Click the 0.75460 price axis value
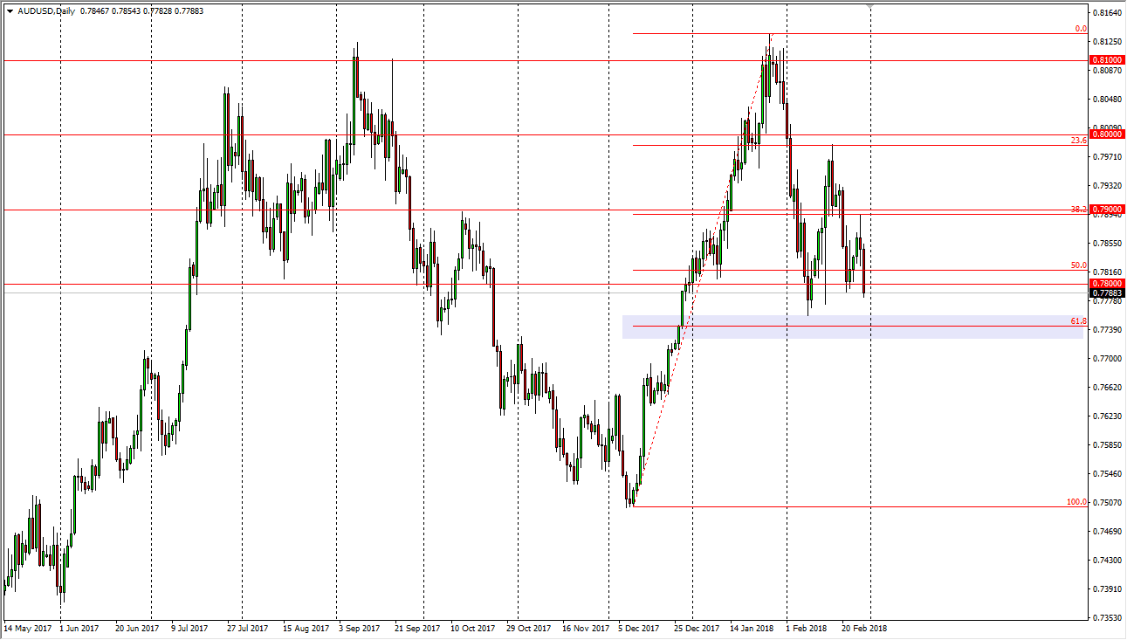Image resolution: width=1127 pixels, height=640 pixels. click(1107, 474)
